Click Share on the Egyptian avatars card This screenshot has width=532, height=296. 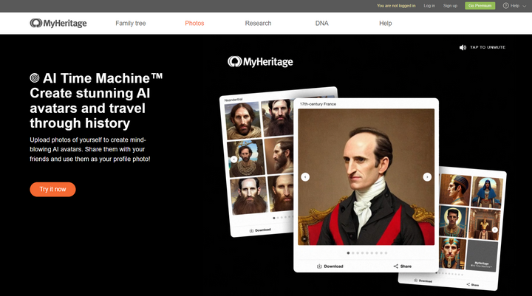pyautogui.click(x=473, y=285)
